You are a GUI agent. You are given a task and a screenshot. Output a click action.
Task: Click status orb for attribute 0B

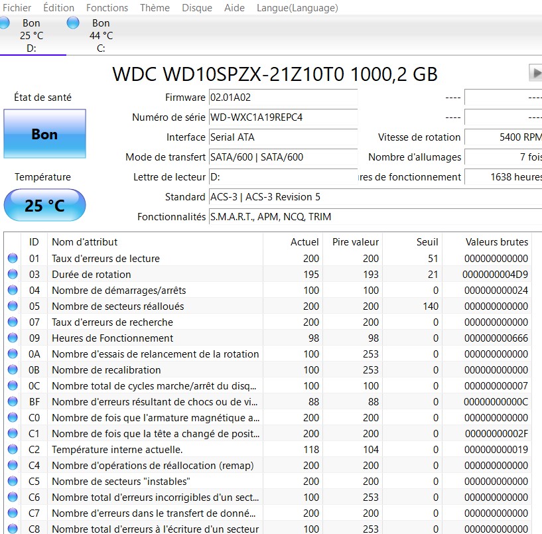[13, 369]
